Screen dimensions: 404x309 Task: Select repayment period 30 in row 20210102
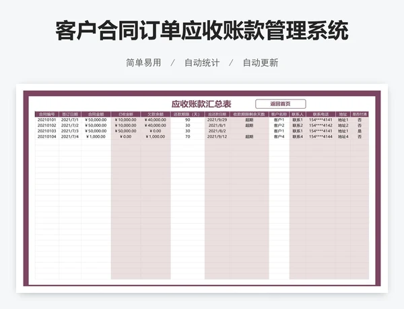188,126
